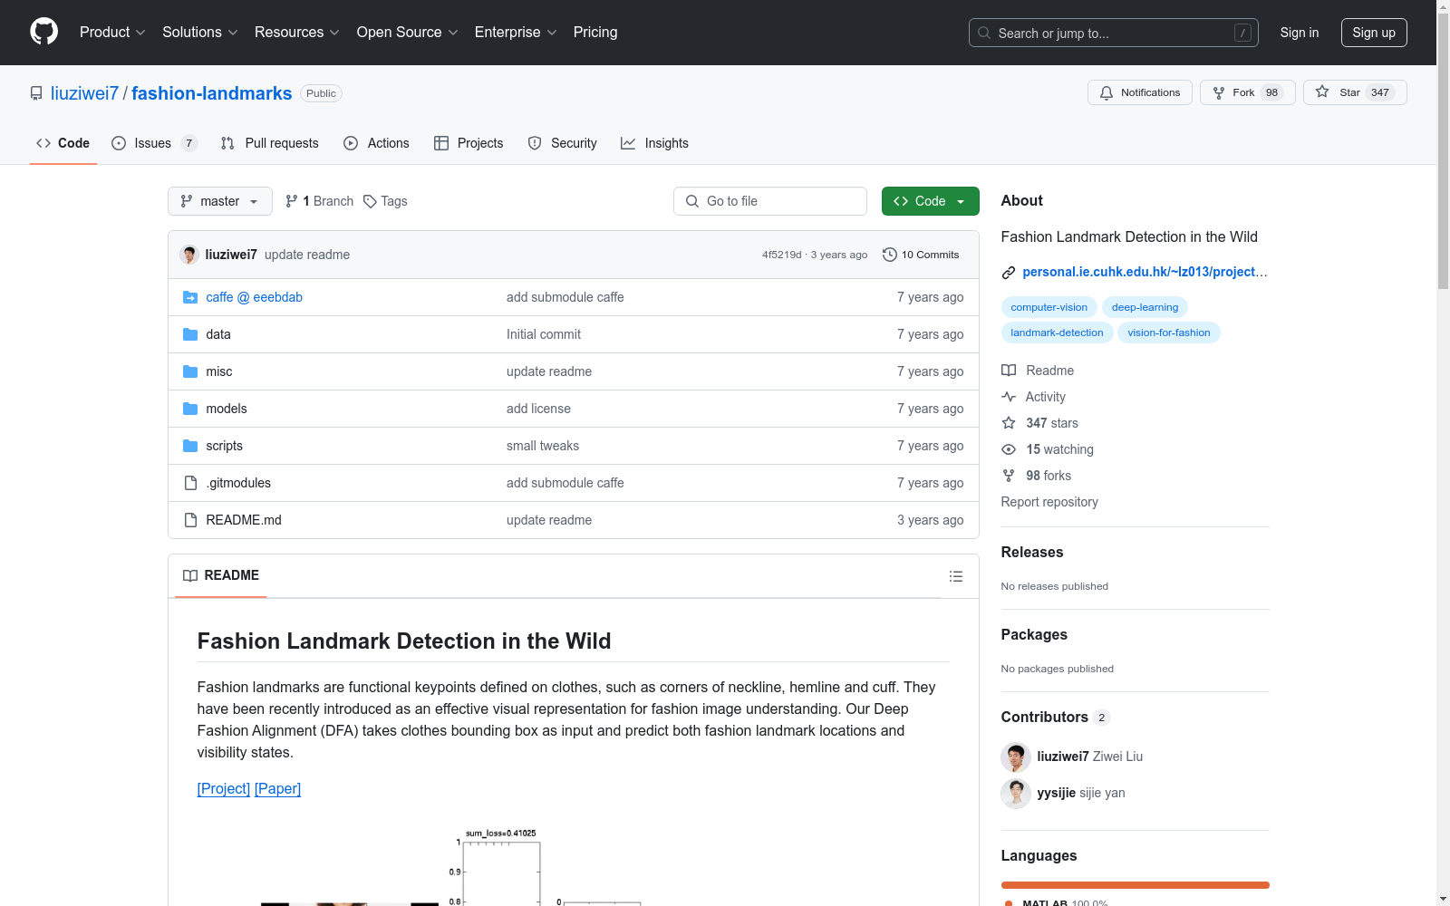Click the MATLAB language bar
Viewport: 1450px width, 906px height.
click(x=1135, y=885)
